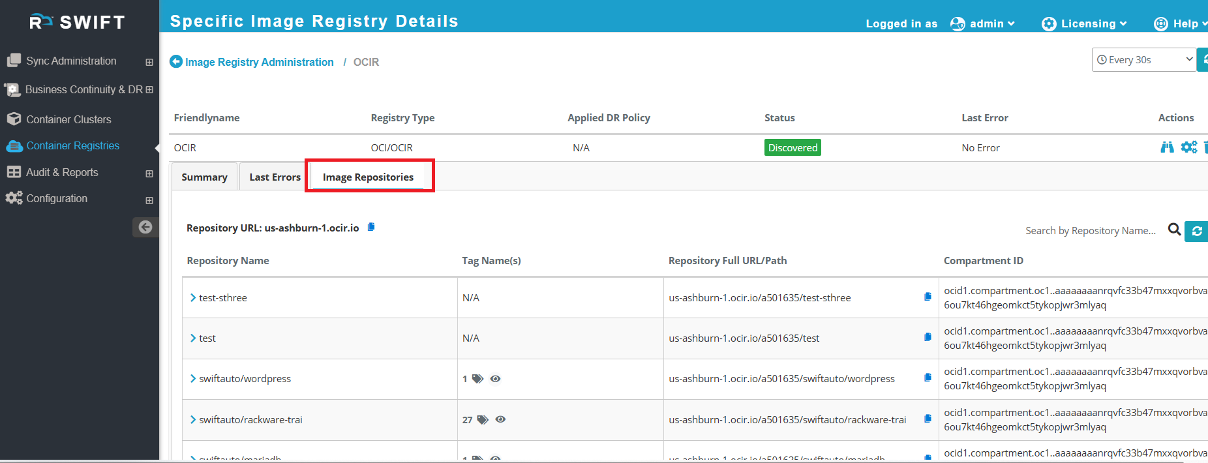This screenshot has height=463, width=1208.
Task: Expand test repository row
Action: [x=193, y=338]
